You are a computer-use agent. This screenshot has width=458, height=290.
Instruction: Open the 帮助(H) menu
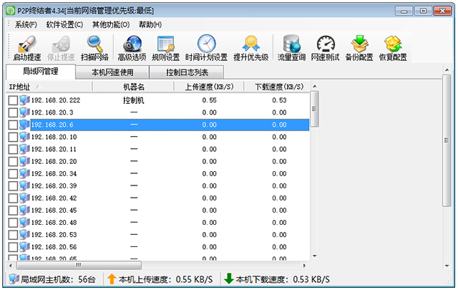(x=150, y=24)
